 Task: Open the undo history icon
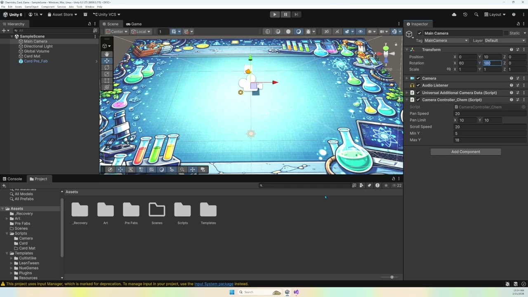click(465, 14)
